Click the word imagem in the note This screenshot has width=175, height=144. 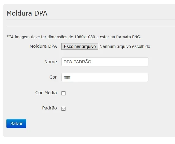point(22,37)
